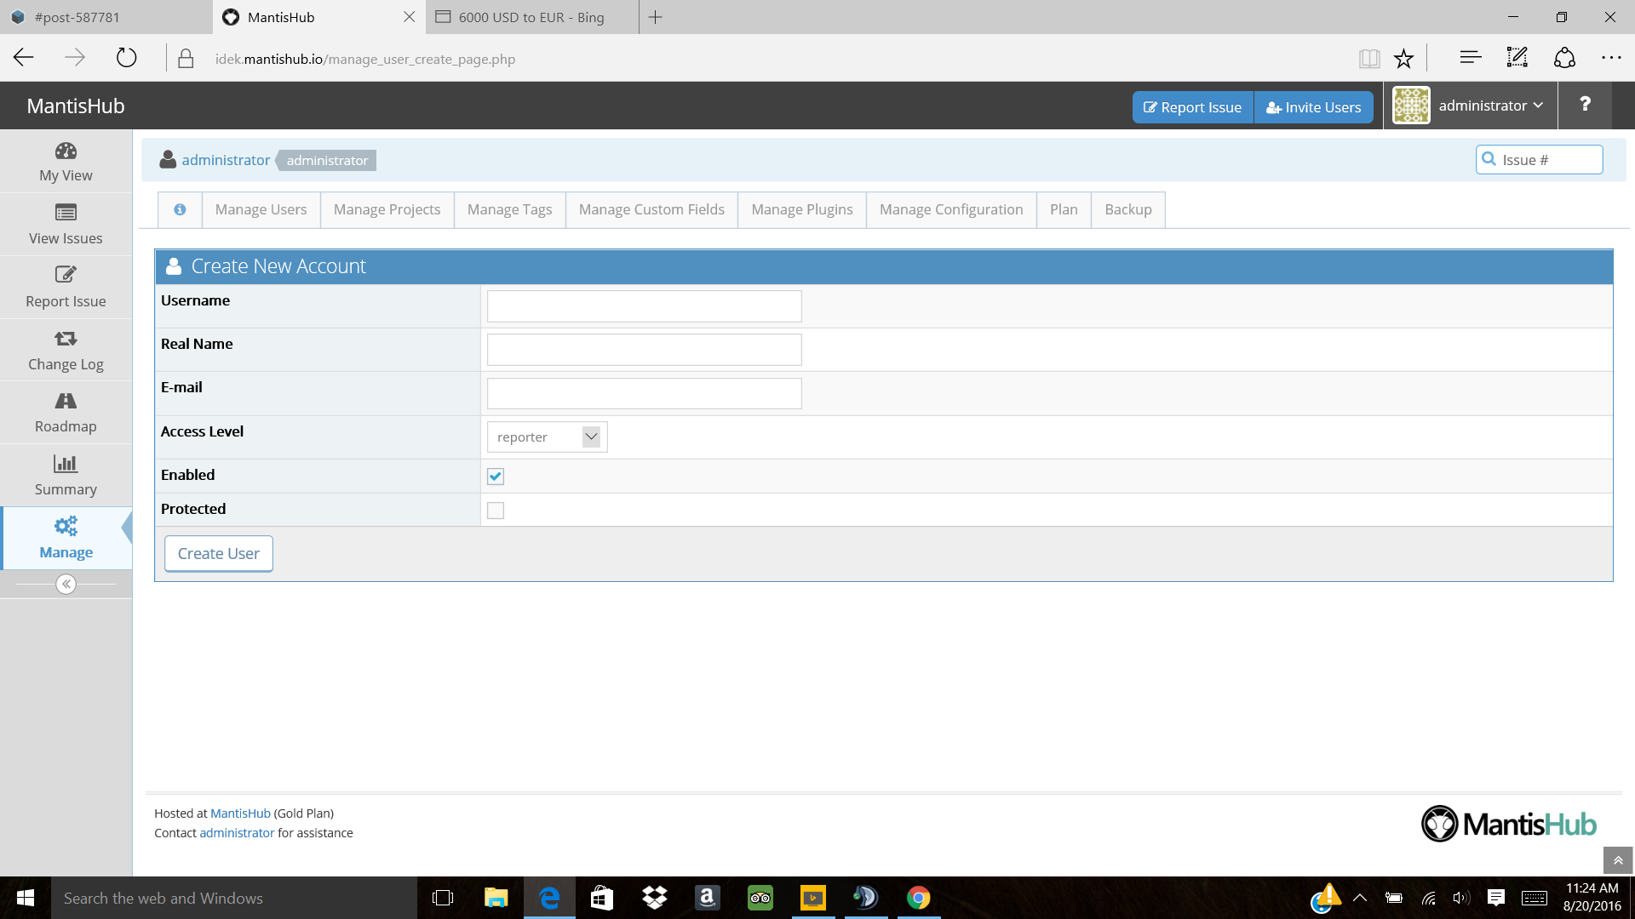Open Summary chart icon

click(66, 464)
